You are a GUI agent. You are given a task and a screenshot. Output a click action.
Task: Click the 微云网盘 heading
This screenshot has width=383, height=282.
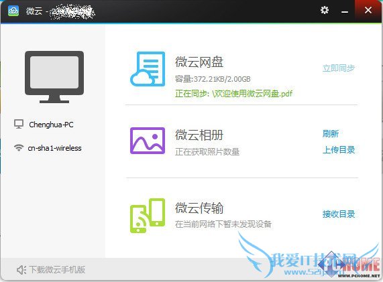tap(199, 62)
